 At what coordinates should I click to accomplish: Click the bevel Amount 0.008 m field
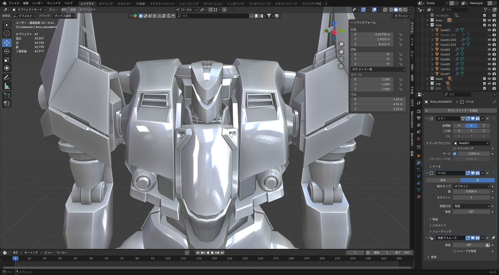[472, 192]
